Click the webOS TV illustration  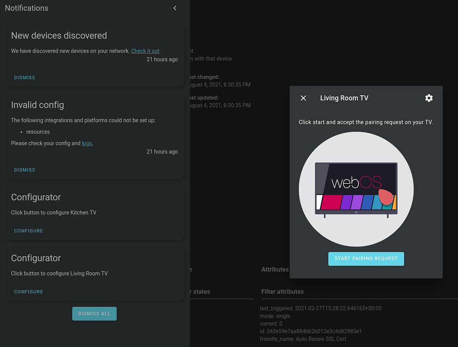356,189
